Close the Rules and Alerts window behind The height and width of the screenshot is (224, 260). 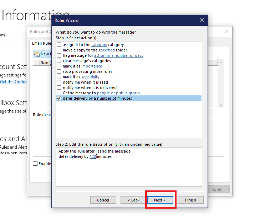coord(227,31)
